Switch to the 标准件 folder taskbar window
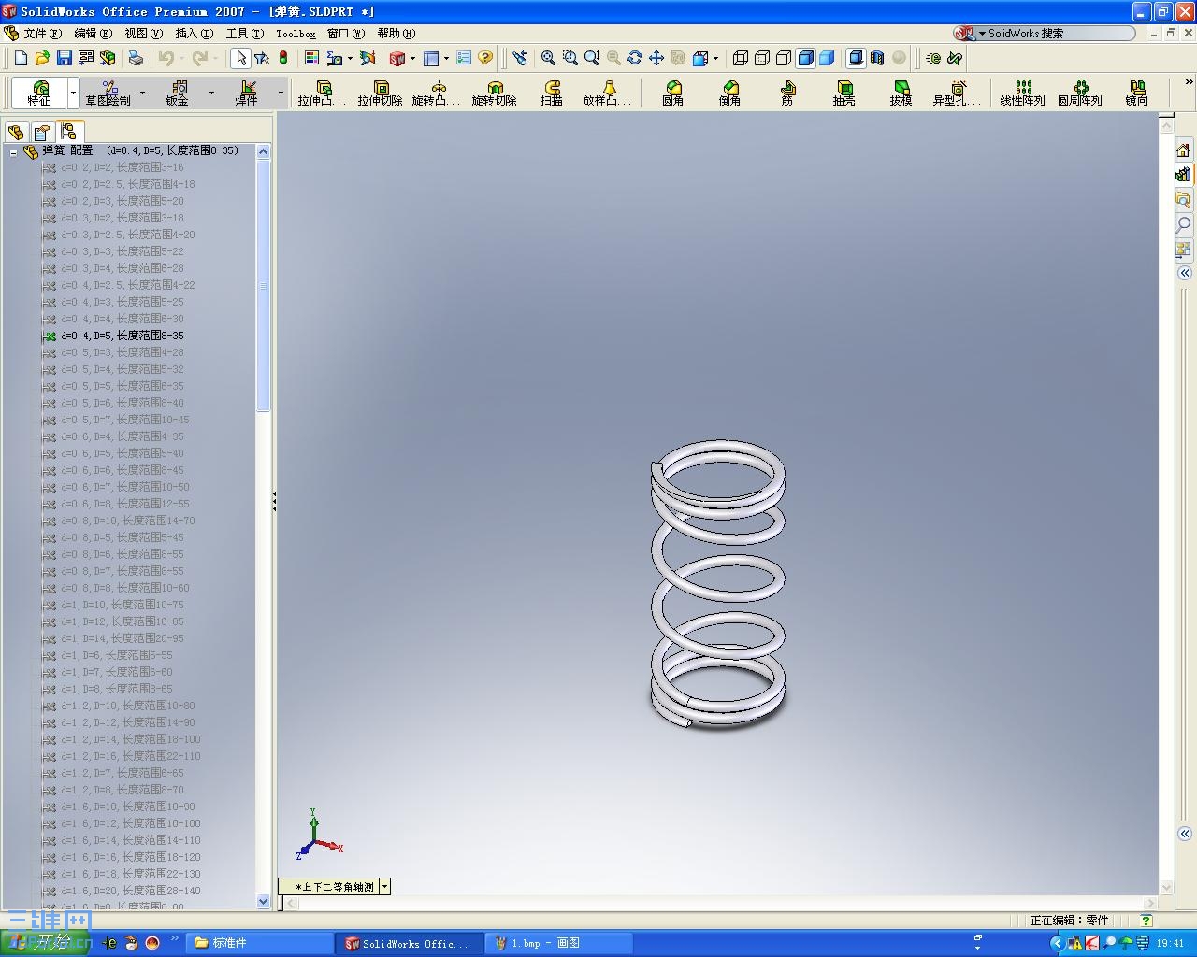1197x957 pixels. click(259, 943)
